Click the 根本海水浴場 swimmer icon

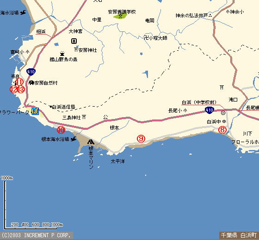[74, 139]
